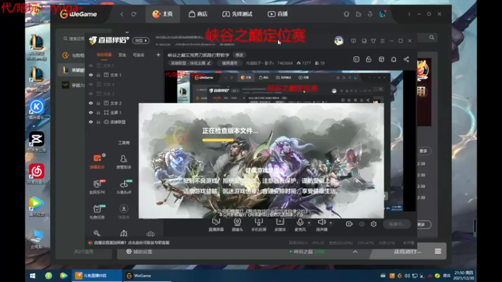Add the 直播屏幕 screen capture source
The width and height of the screenshot is (502, 282).
(216, 224)
